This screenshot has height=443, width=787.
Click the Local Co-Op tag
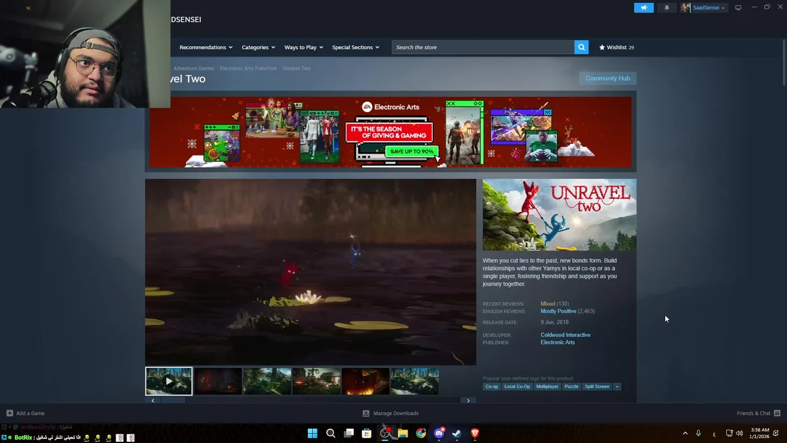[516, 386]
